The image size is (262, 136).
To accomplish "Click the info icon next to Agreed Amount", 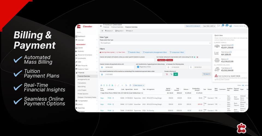I will (x=233, y=45).
